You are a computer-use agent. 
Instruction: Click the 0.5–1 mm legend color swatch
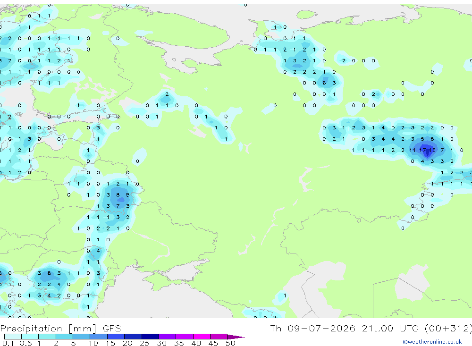30,337
